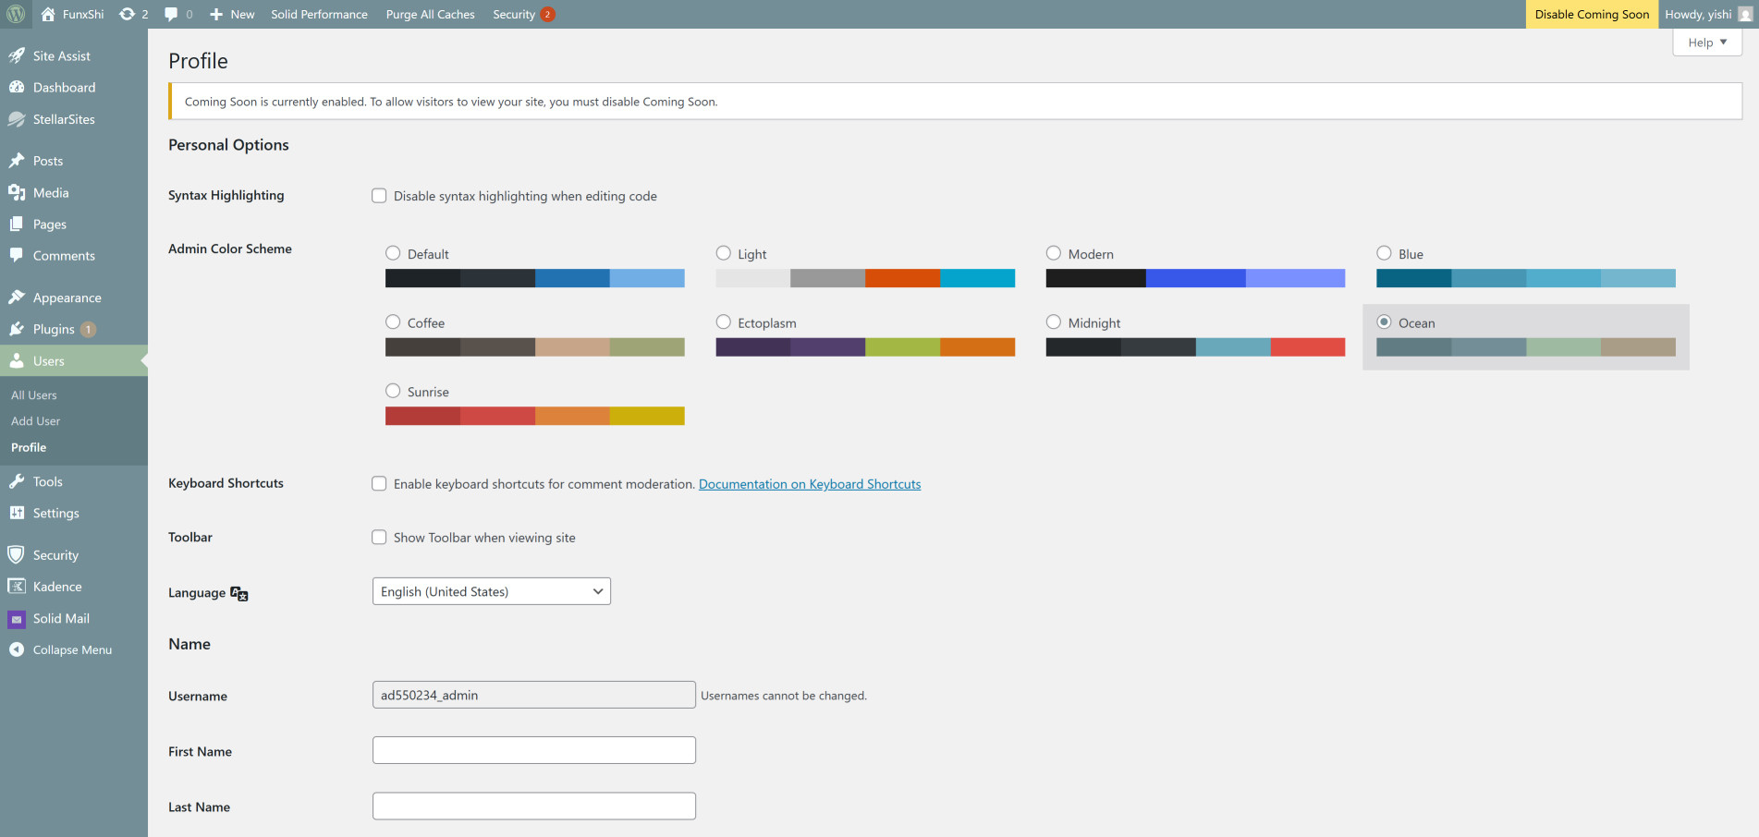Expand the Help panel
The height and width of the screenshot is (837, 1759).
click(x=1706, y=42)
